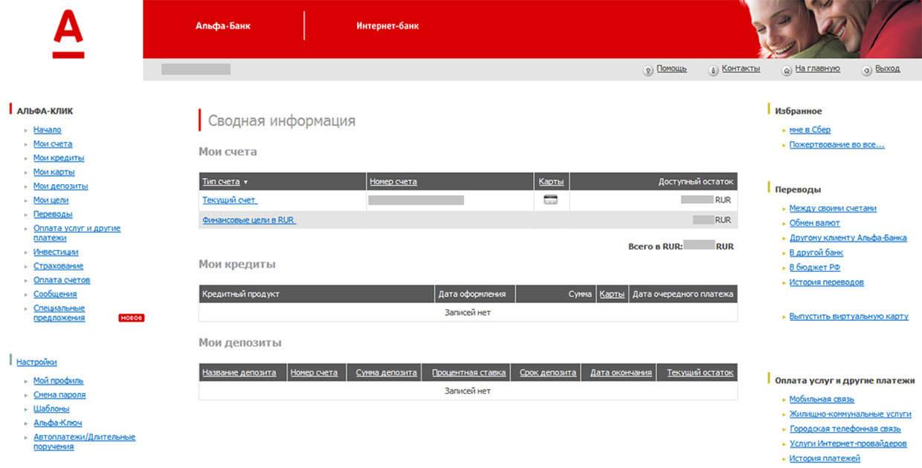Viewport: 922px width, 468px height.
Task: Open Автоплатежи/Длительные поручения link
Action: pyautogui.click(x=84, y=442)
